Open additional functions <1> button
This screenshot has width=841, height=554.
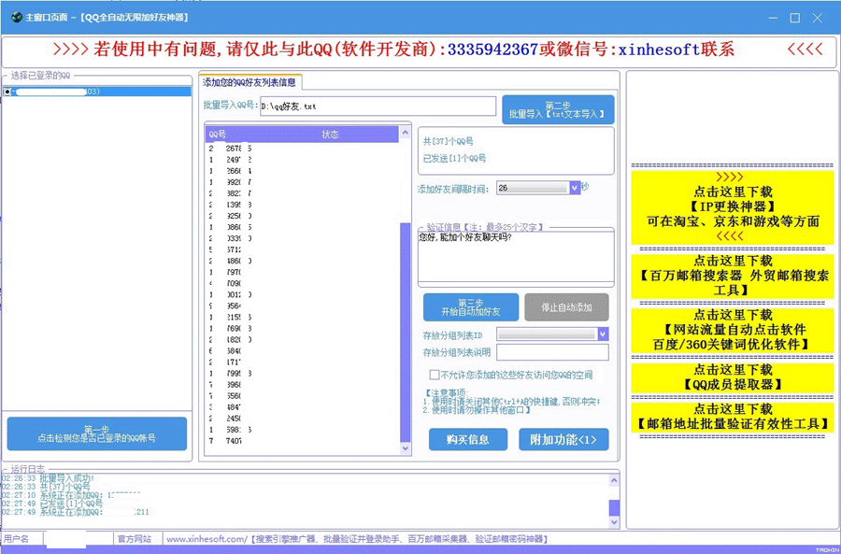tap(563, 439)
